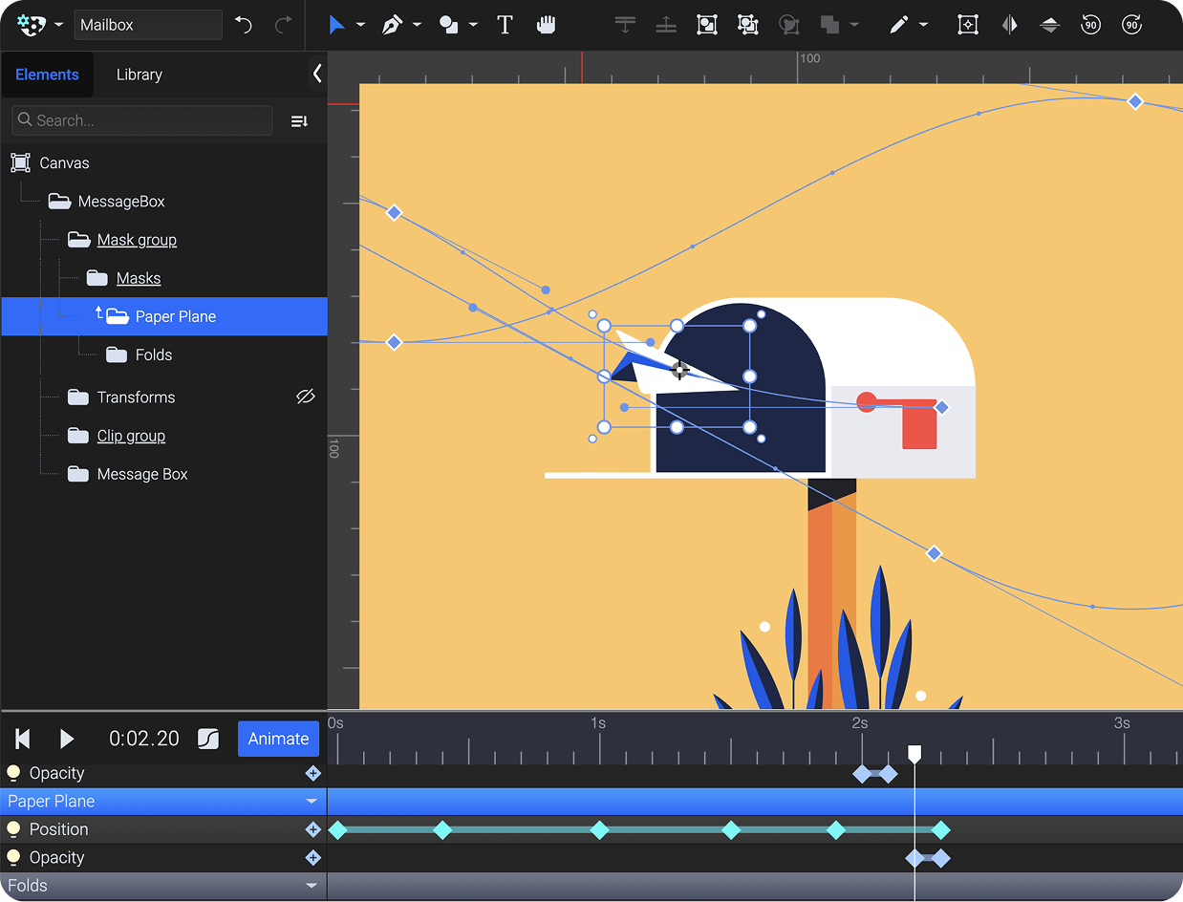Click inside the Search field
The width and height of the screenshot is (1183, 902).
click(141, 120)
